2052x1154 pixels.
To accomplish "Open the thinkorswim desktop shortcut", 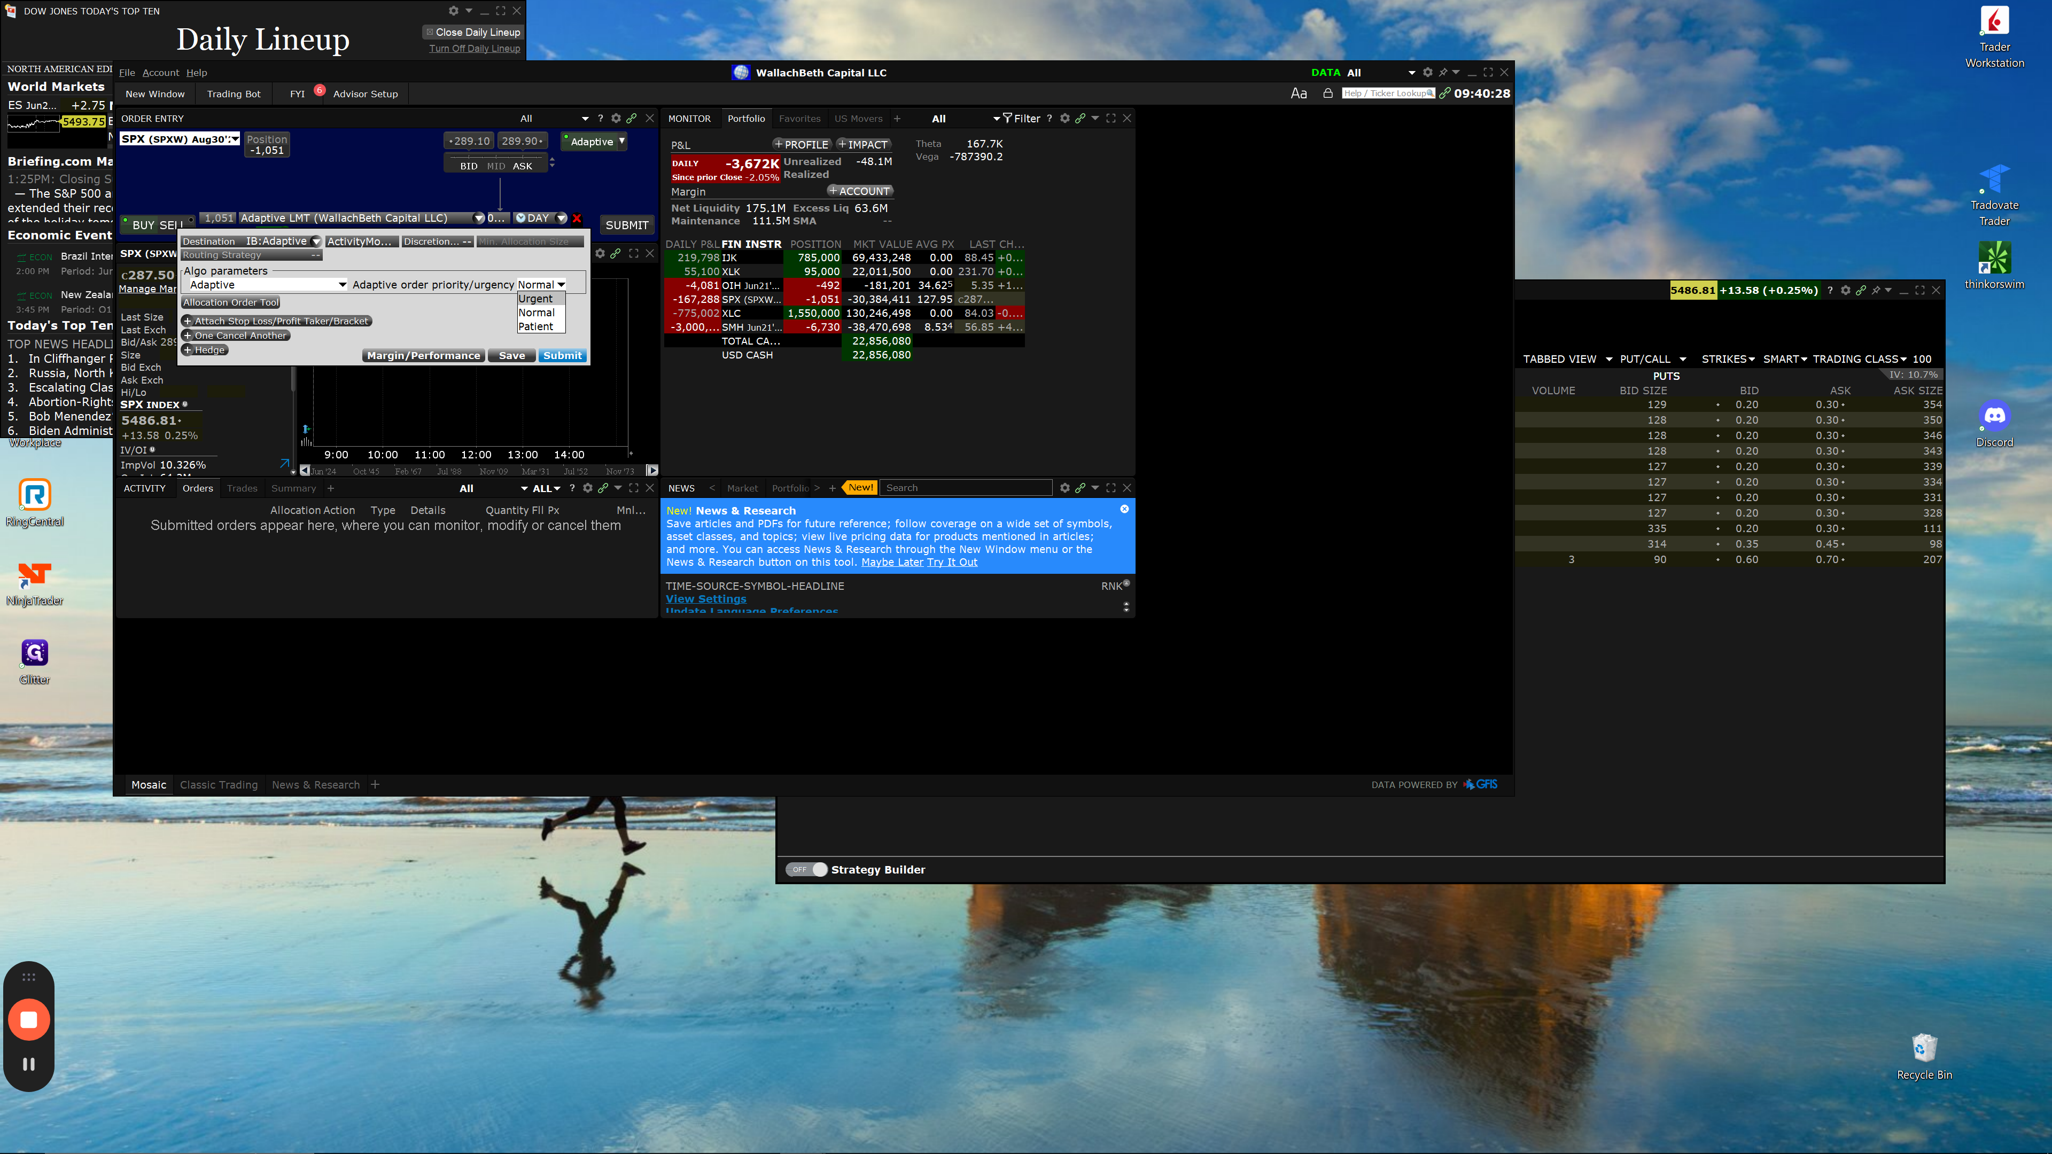I will (x=1994, y=266).
